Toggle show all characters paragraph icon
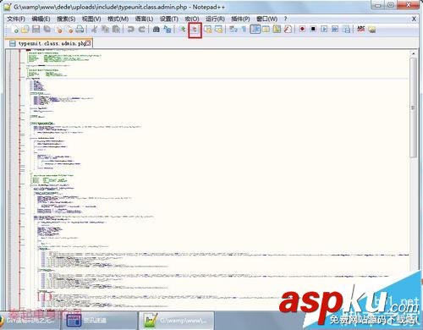423x330 pixels. pyautogui.click(x=244, y=29)
